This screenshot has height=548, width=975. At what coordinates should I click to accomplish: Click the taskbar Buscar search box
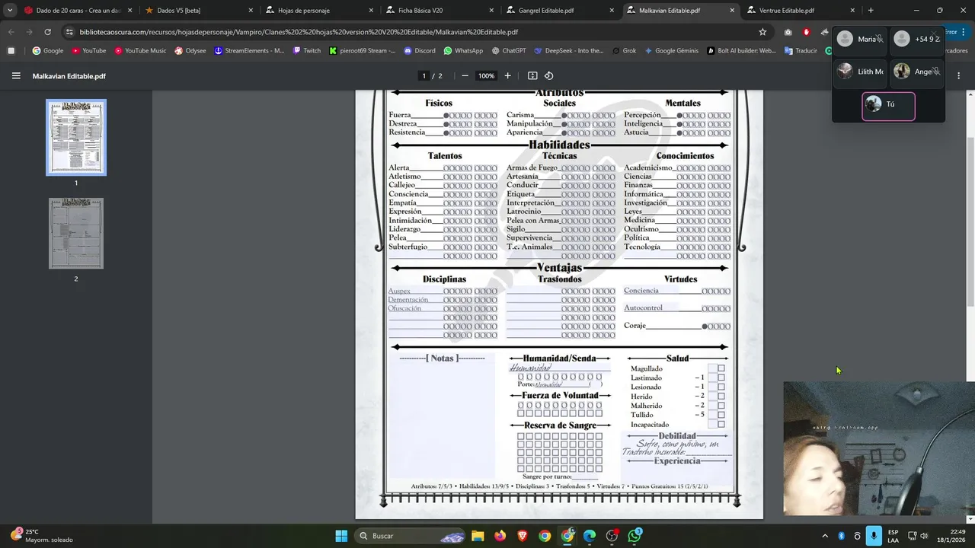tap(410, 536)
